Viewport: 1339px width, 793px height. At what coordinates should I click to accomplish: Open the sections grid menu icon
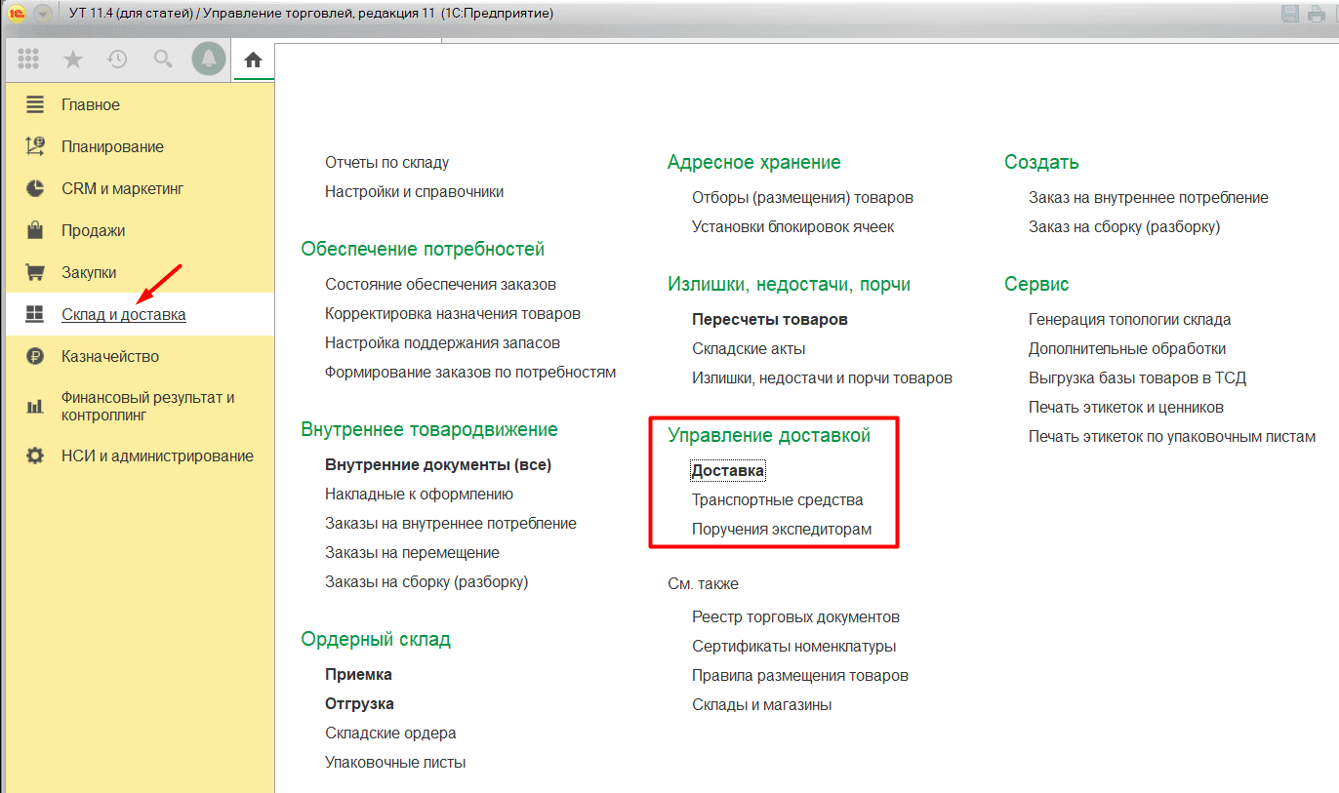[x=28, y=59]
